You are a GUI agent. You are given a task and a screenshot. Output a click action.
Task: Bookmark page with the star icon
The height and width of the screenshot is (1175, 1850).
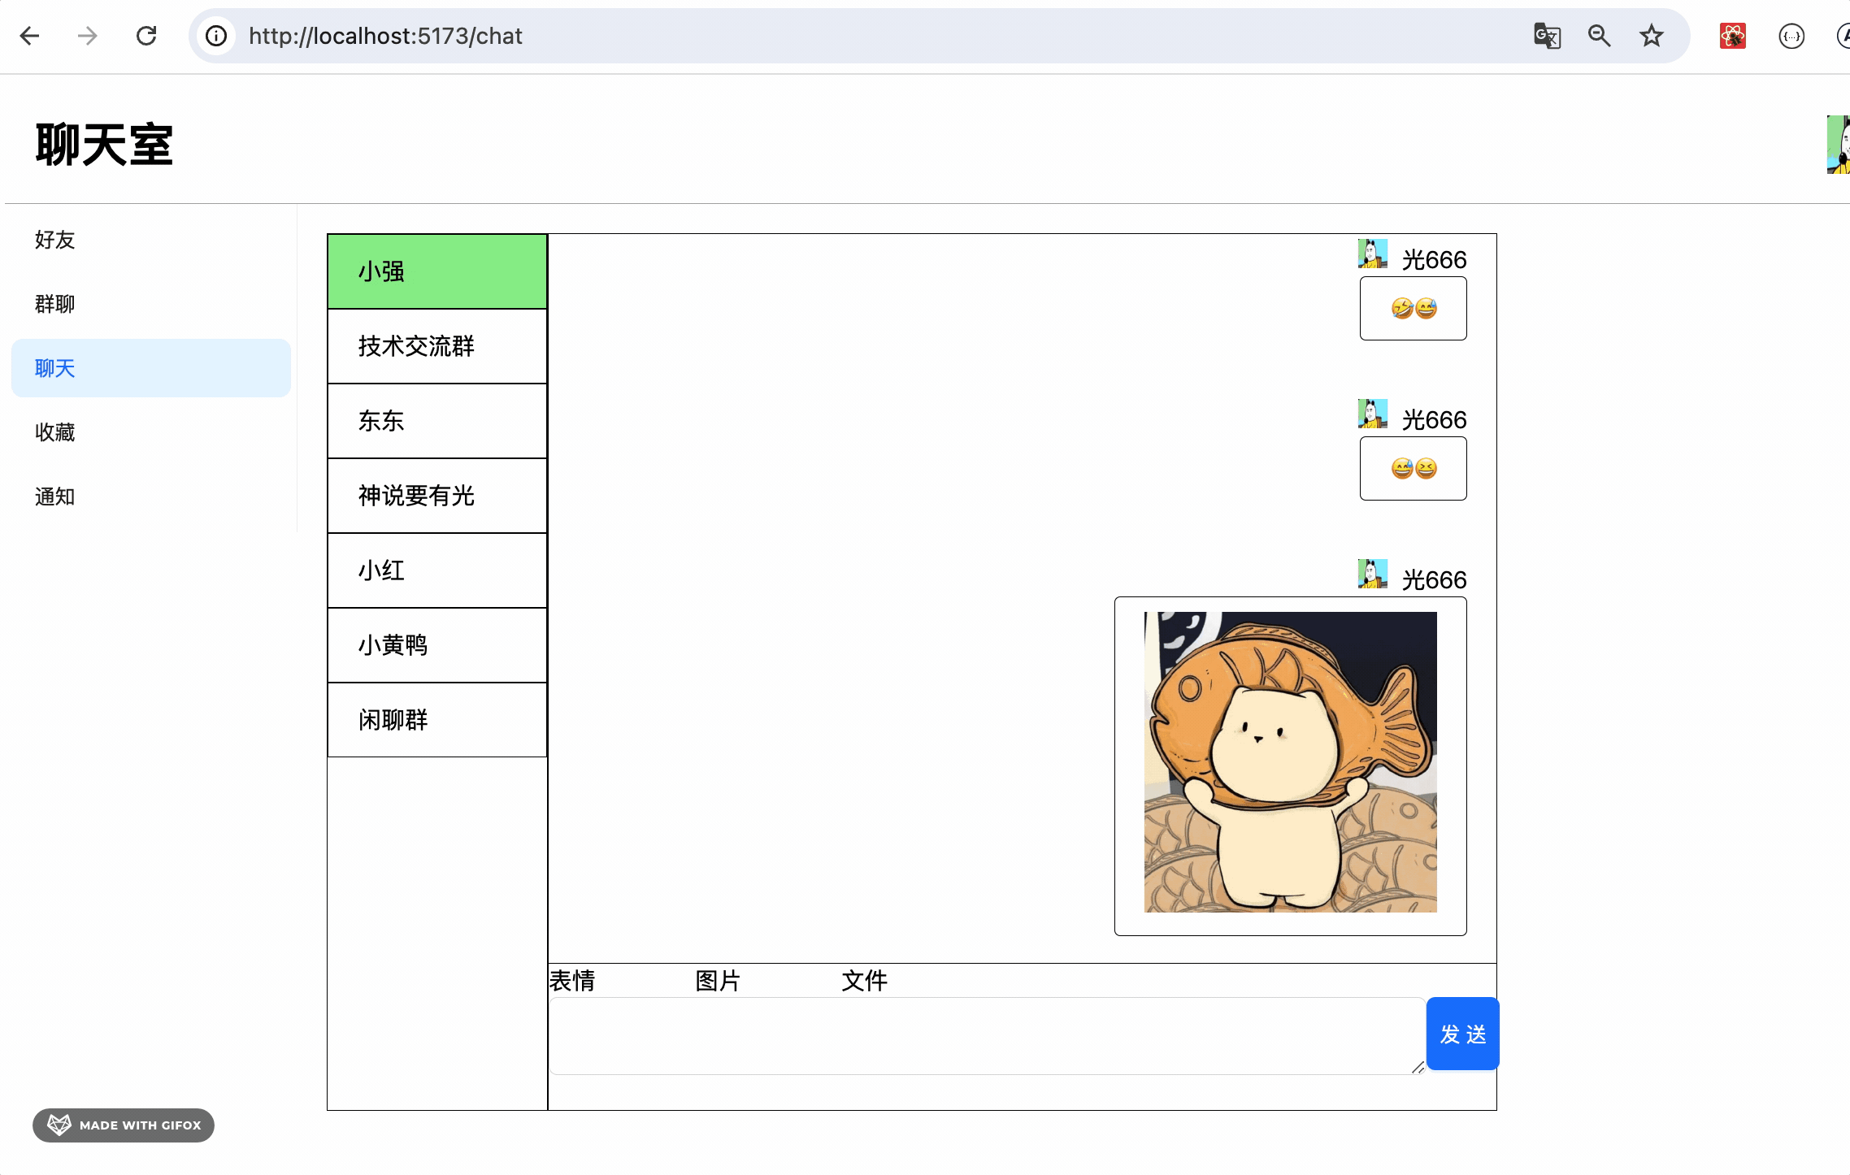1651,36
